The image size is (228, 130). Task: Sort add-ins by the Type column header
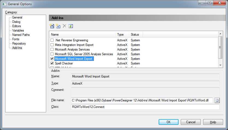pos(122,35)
